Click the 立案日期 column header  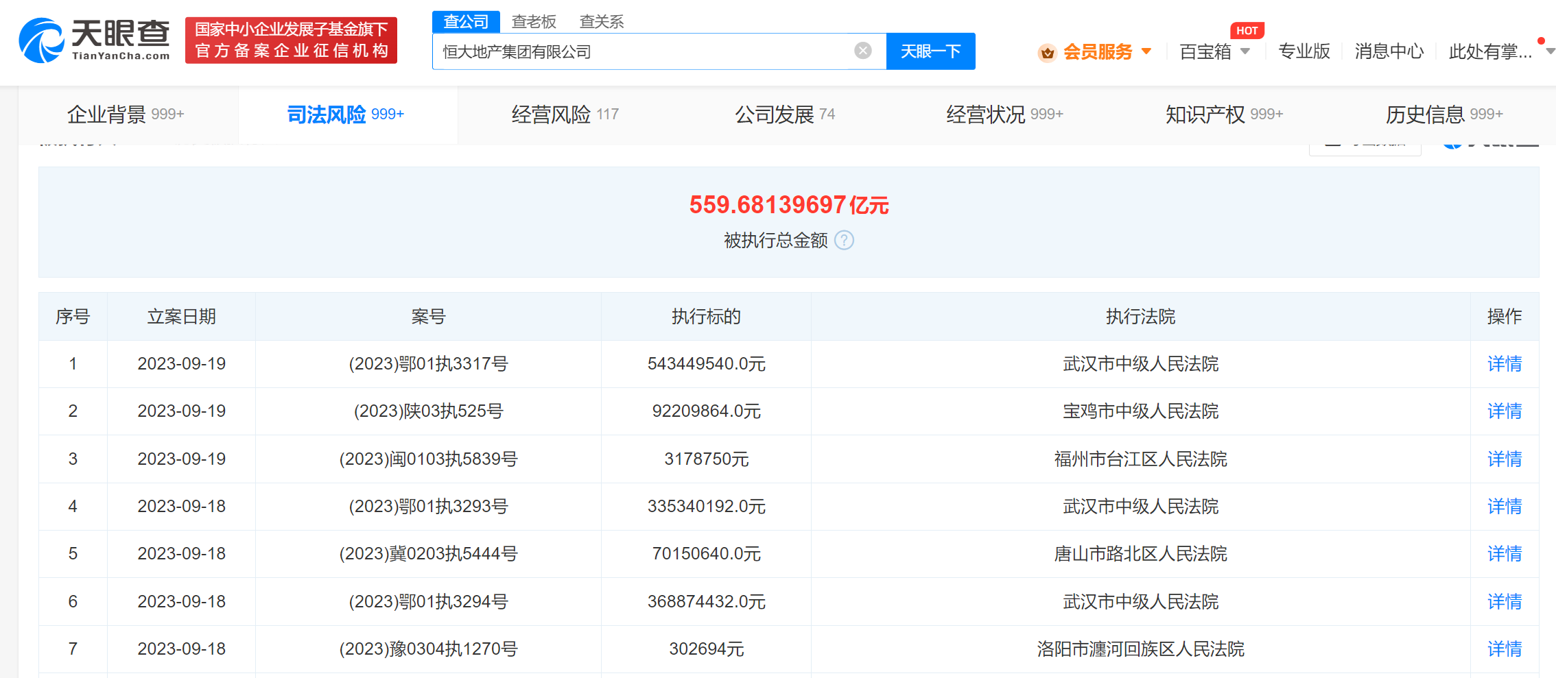pyautogui.click(x=182, y=317)
